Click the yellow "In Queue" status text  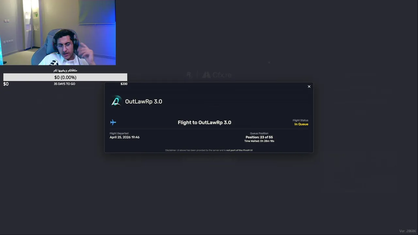click(x=301, y=124)
